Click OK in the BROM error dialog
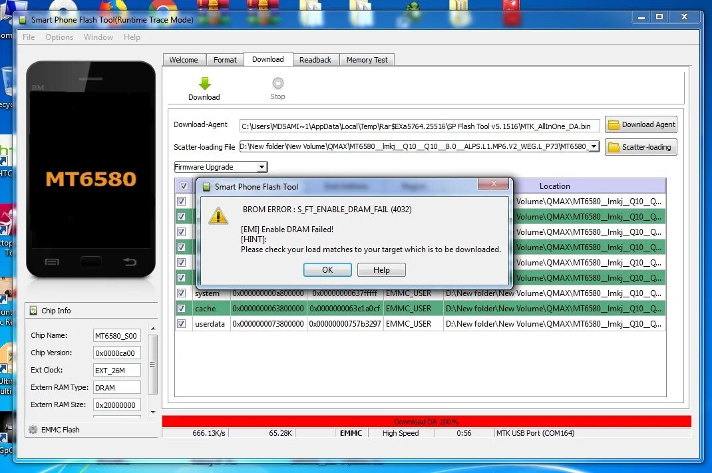This screenshot has width=712, height=473. [x=327, y=269]
